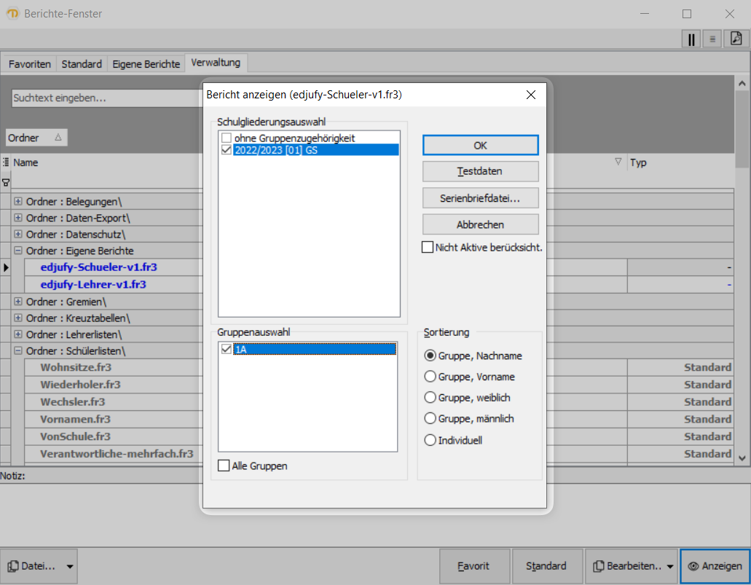Click the report preview icon with magnifier
751x585 pixels.
tap(736, 39)
